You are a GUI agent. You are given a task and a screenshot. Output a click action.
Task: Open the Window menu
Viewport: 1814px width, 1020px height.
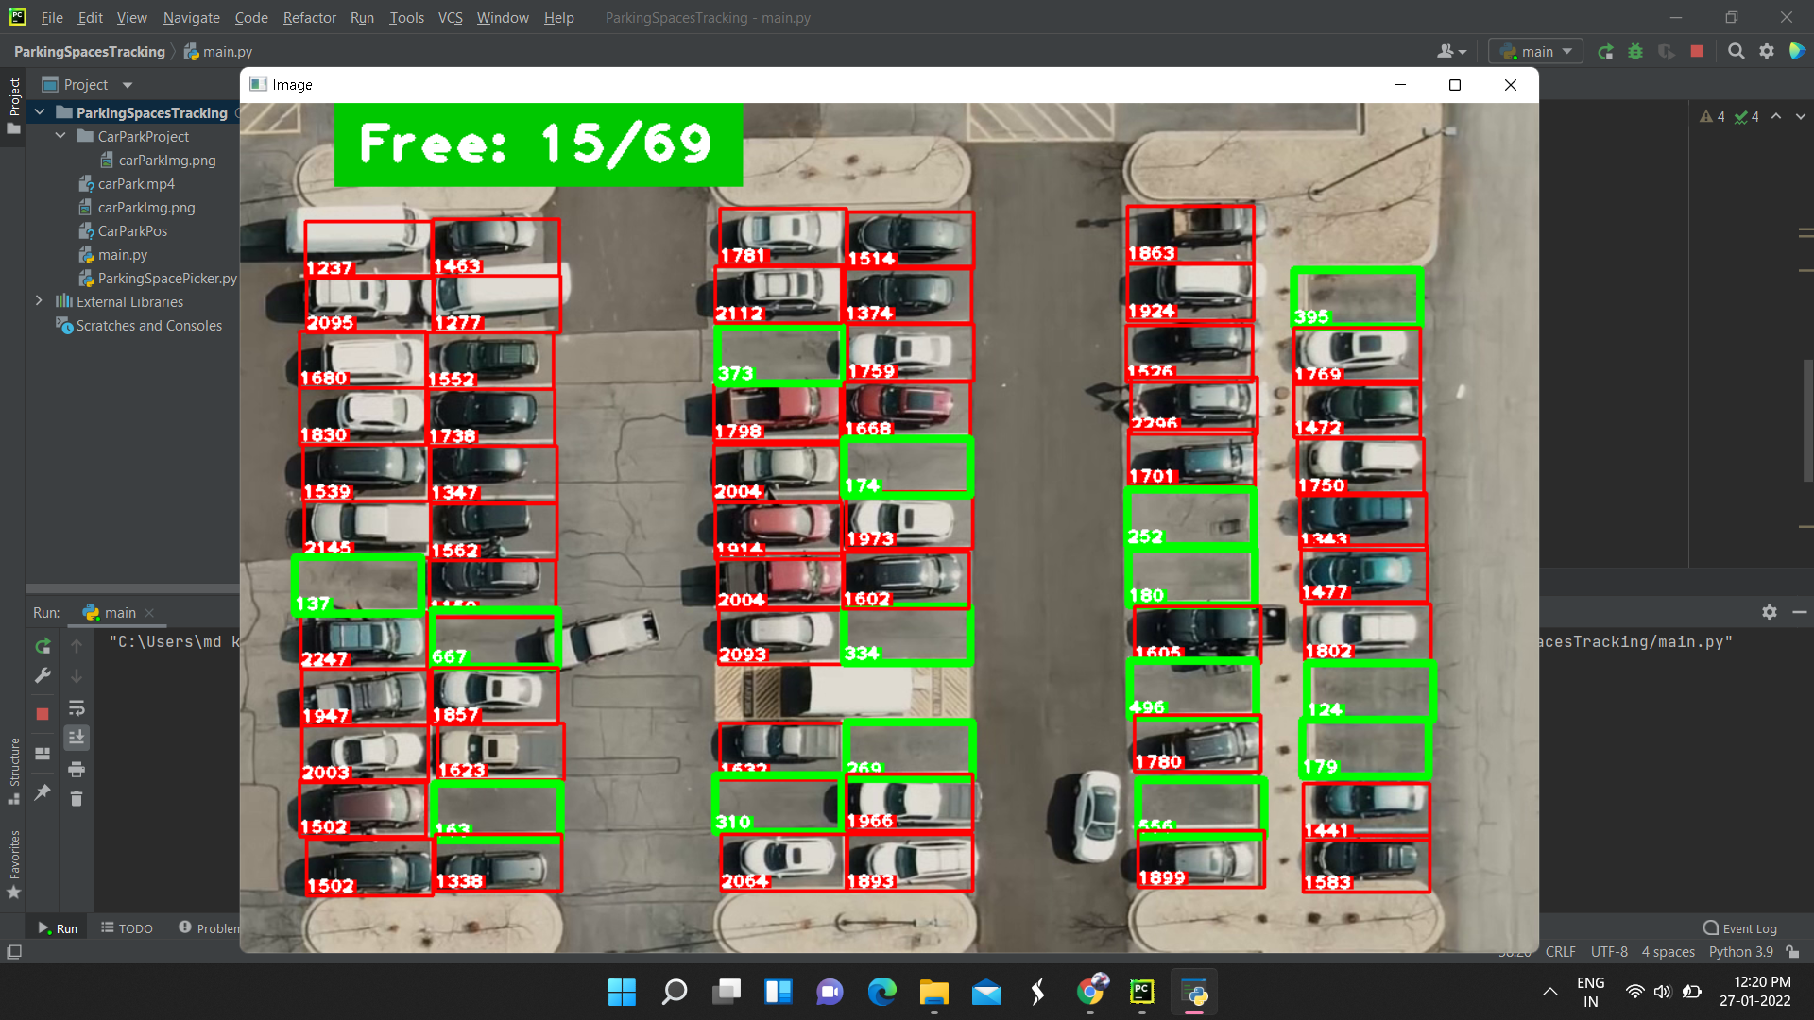pyautogui.click(x=503, y=17)
